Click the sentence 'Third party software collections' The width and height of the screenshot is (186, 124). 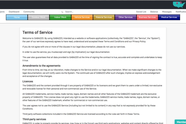pyautogui.click(x=81, y=114)
